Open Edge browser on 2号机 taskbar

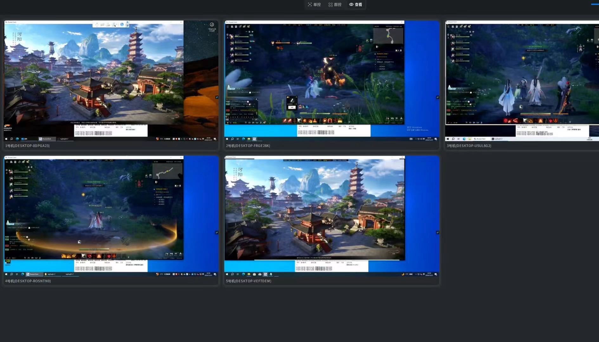(244, 139)
